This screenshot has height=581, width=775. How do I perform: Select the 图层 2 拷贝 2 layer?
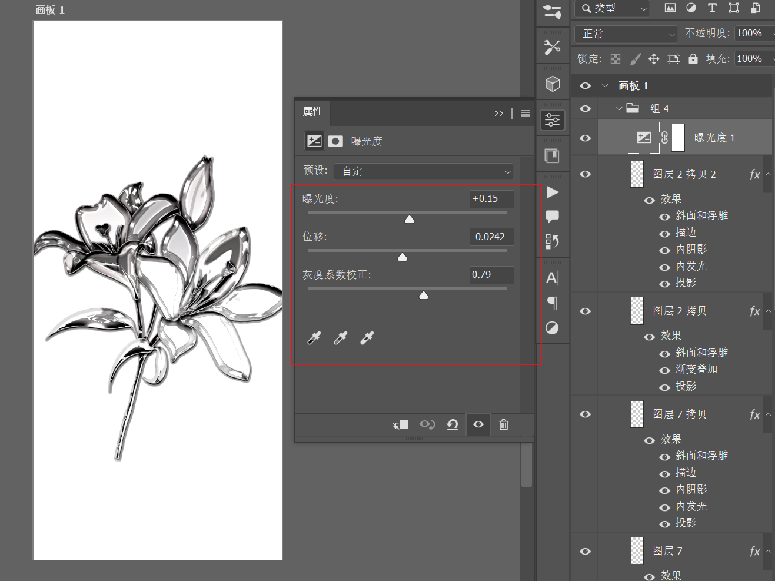684,174
